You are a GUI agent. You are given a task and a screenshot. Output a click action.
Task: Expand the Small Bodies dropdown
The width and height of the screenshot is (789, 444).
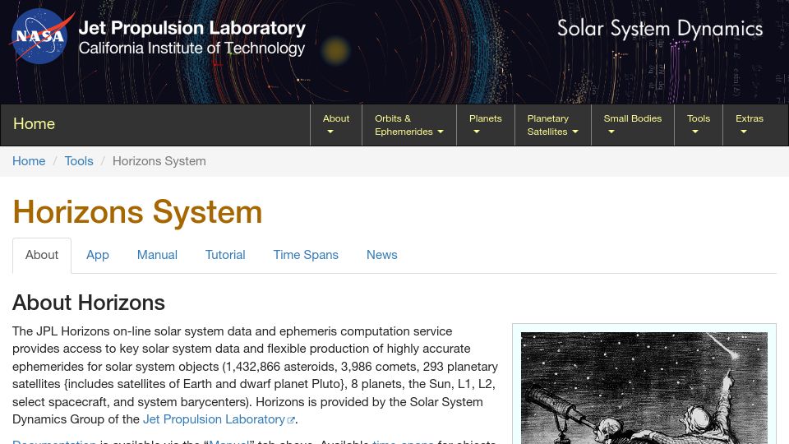point(633,125)
